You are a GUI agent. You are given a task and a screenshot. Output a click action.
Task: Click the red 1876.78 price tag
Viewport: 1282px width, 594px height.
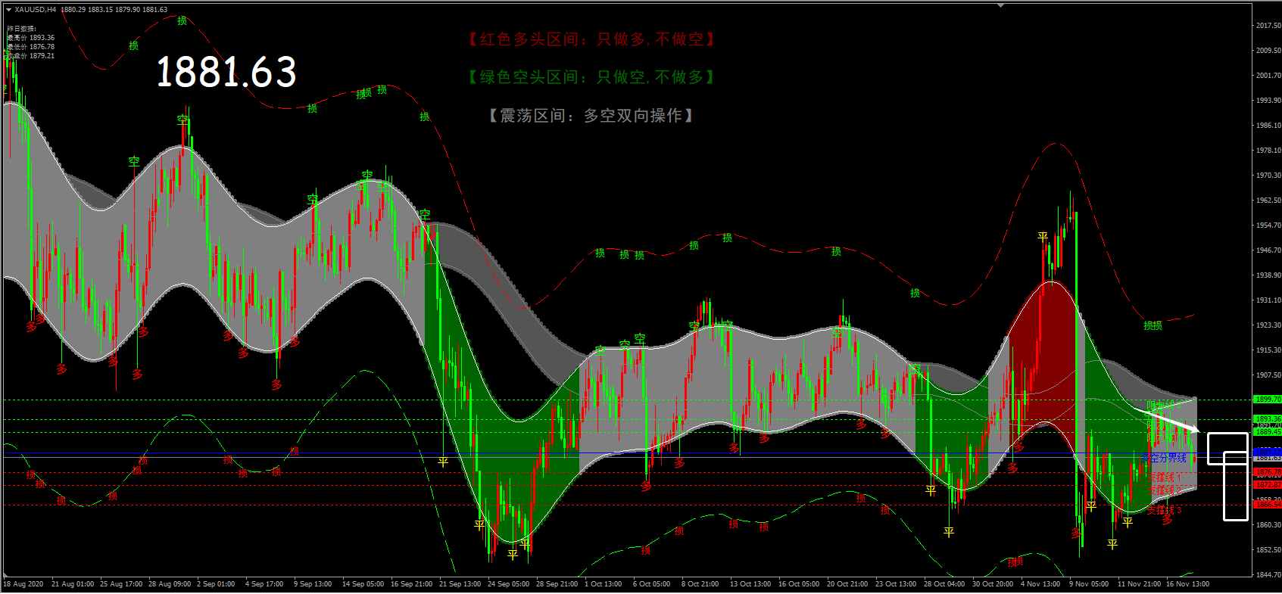(1268, 472)
